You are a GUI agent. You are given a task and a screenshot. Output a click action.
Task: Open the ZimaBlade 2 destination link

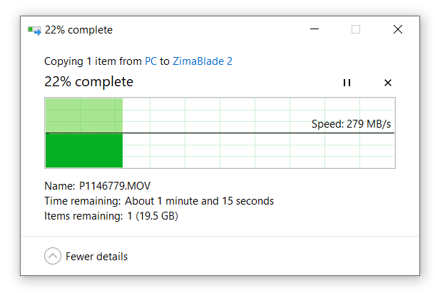coord(203,61)
